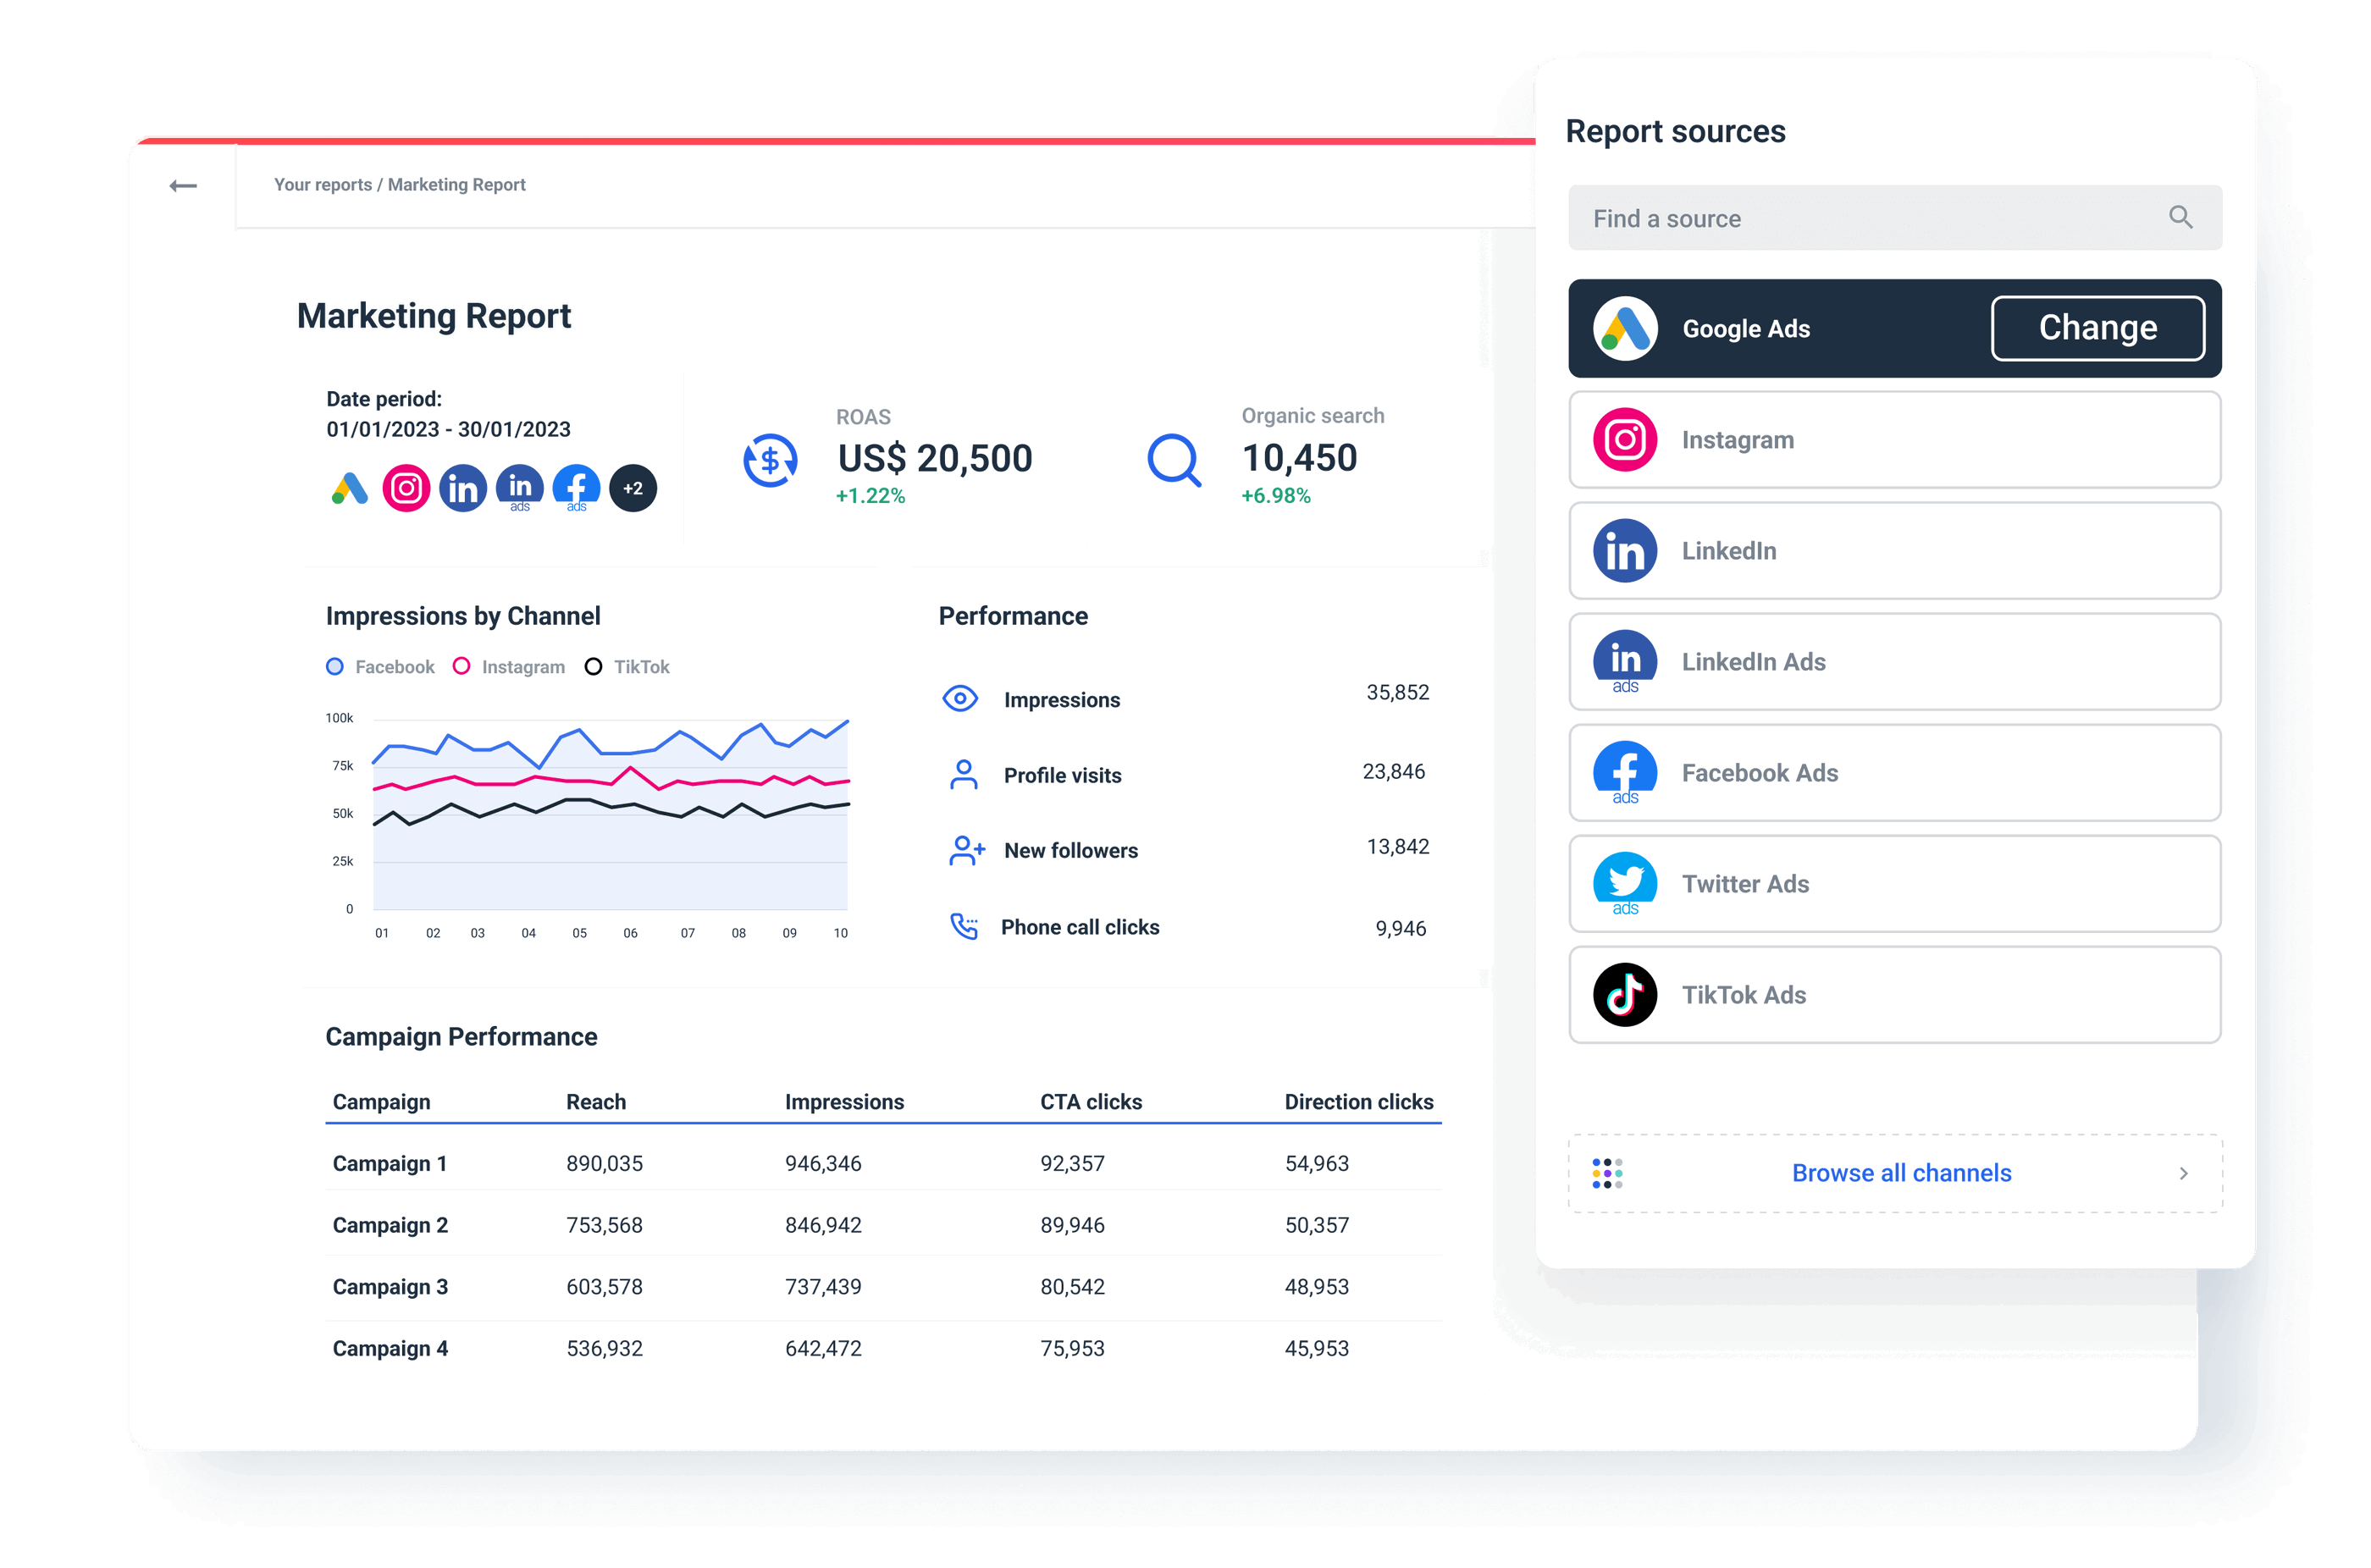Click the LinkedIn Ads icon in sources
The width and height of the screenshot is (2371, 1568).
click(x=1624, y=661)
